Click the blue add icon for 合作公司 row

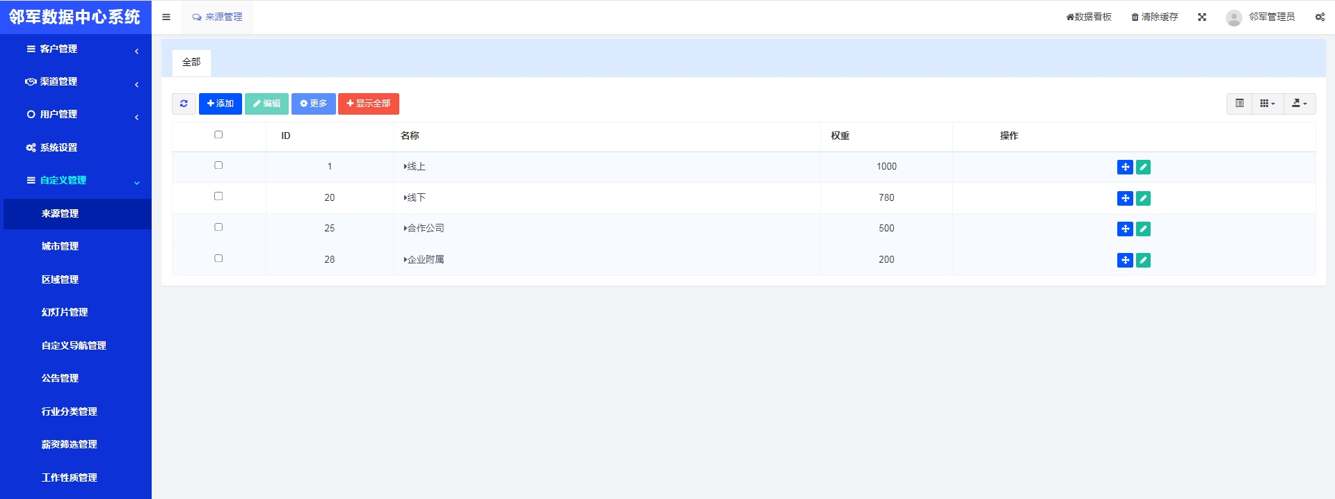click(x=1125, y=229)
